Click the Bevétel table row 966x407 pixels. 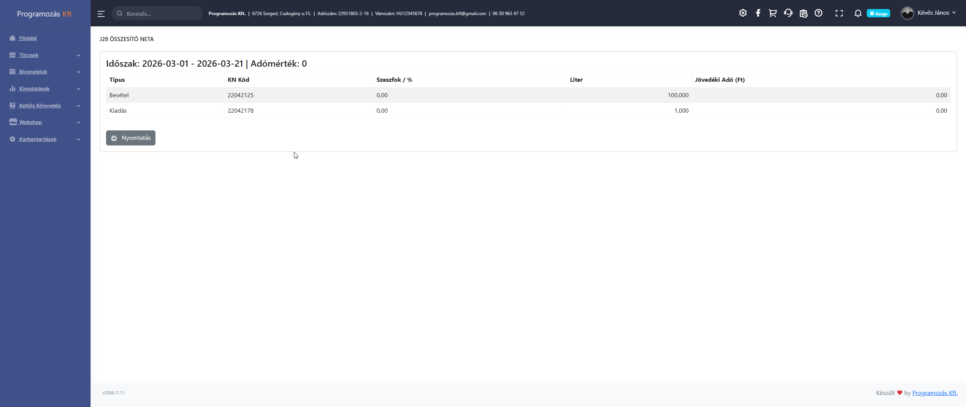pos(528,95)
